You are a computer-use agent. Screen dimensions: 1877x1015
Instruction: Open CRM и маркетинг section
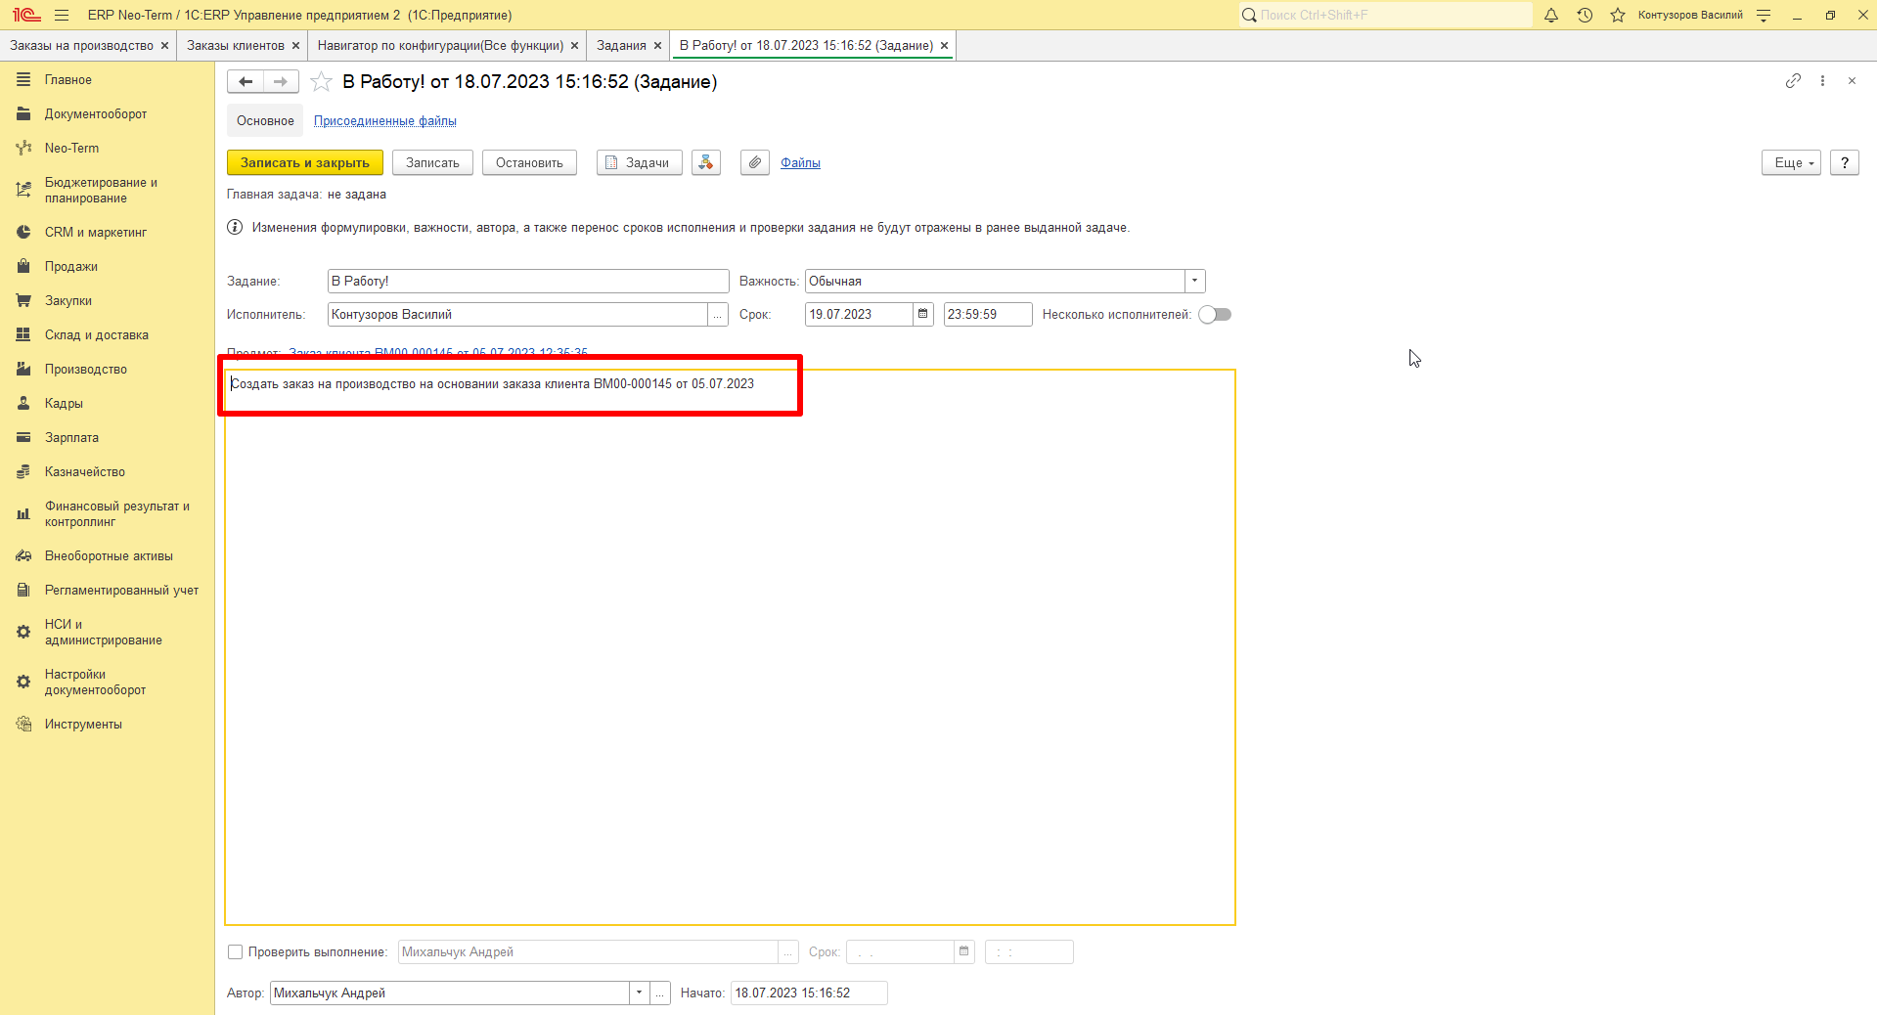pyautogui.click(x=96, y=232)
